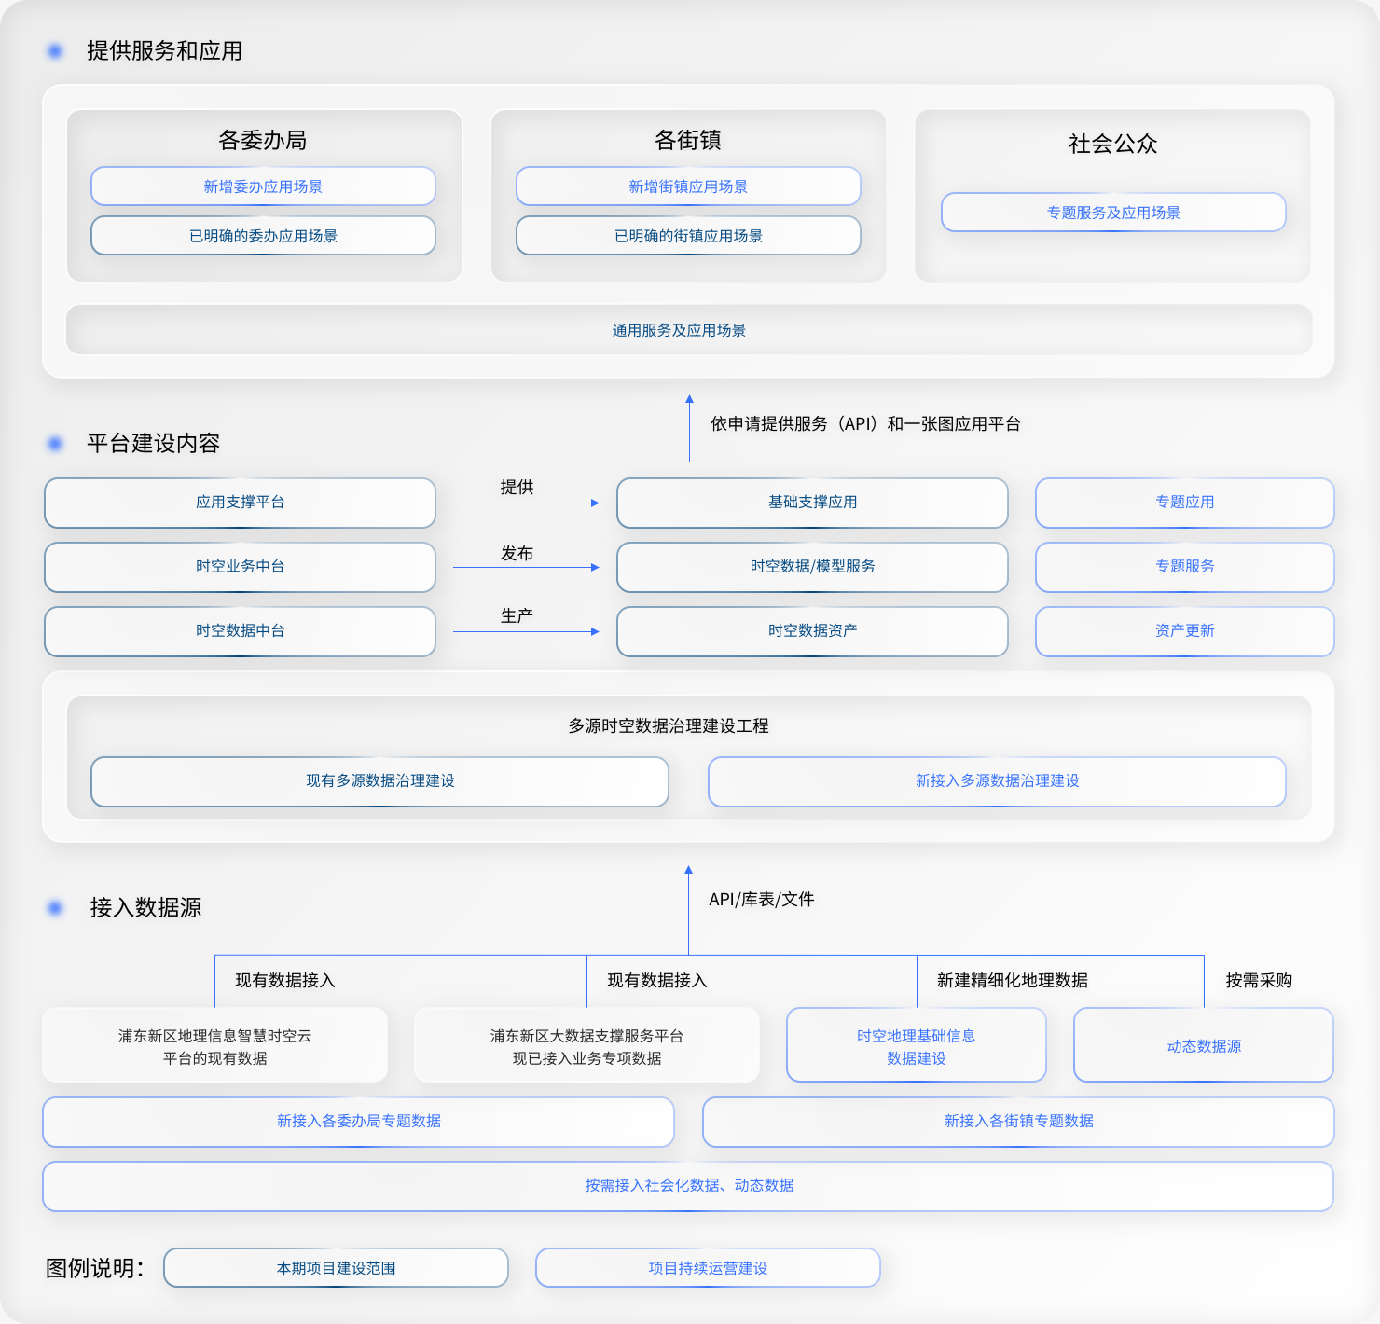
Task: Click the 已明确的街镇应用场景 box
Action: click(688, 236)
